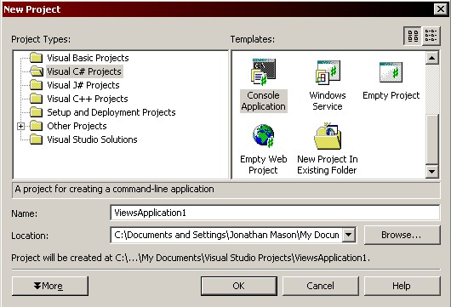
Task: Click the Other Projects folder icon
Action: [37, 126]
